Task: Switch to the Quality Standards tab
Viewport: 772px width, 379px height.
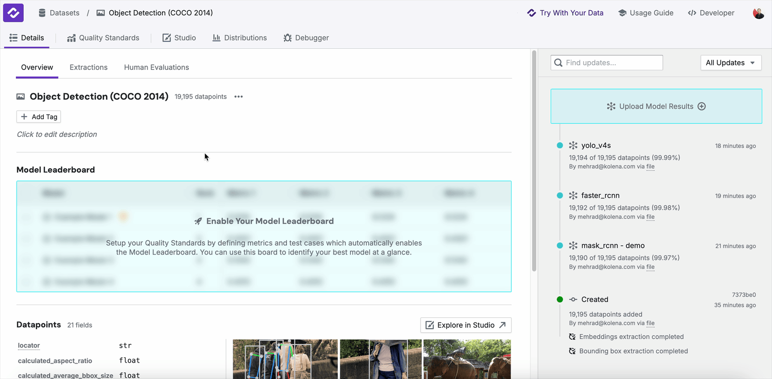Action: coord(103,38)
